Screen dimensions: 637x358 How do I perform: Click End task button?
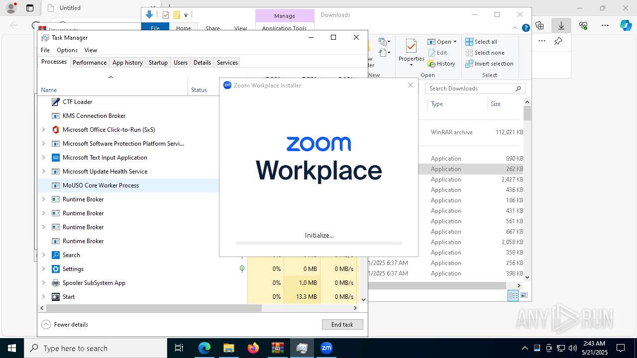(342, 324)
